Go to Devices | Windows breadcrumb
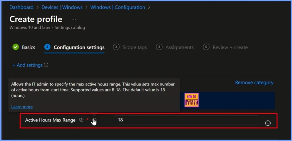The image size is (292, 141). (x=62, y=7)
